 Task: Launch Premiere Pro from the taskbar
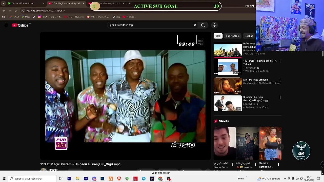pyautogui.click(x=69, y=179)
